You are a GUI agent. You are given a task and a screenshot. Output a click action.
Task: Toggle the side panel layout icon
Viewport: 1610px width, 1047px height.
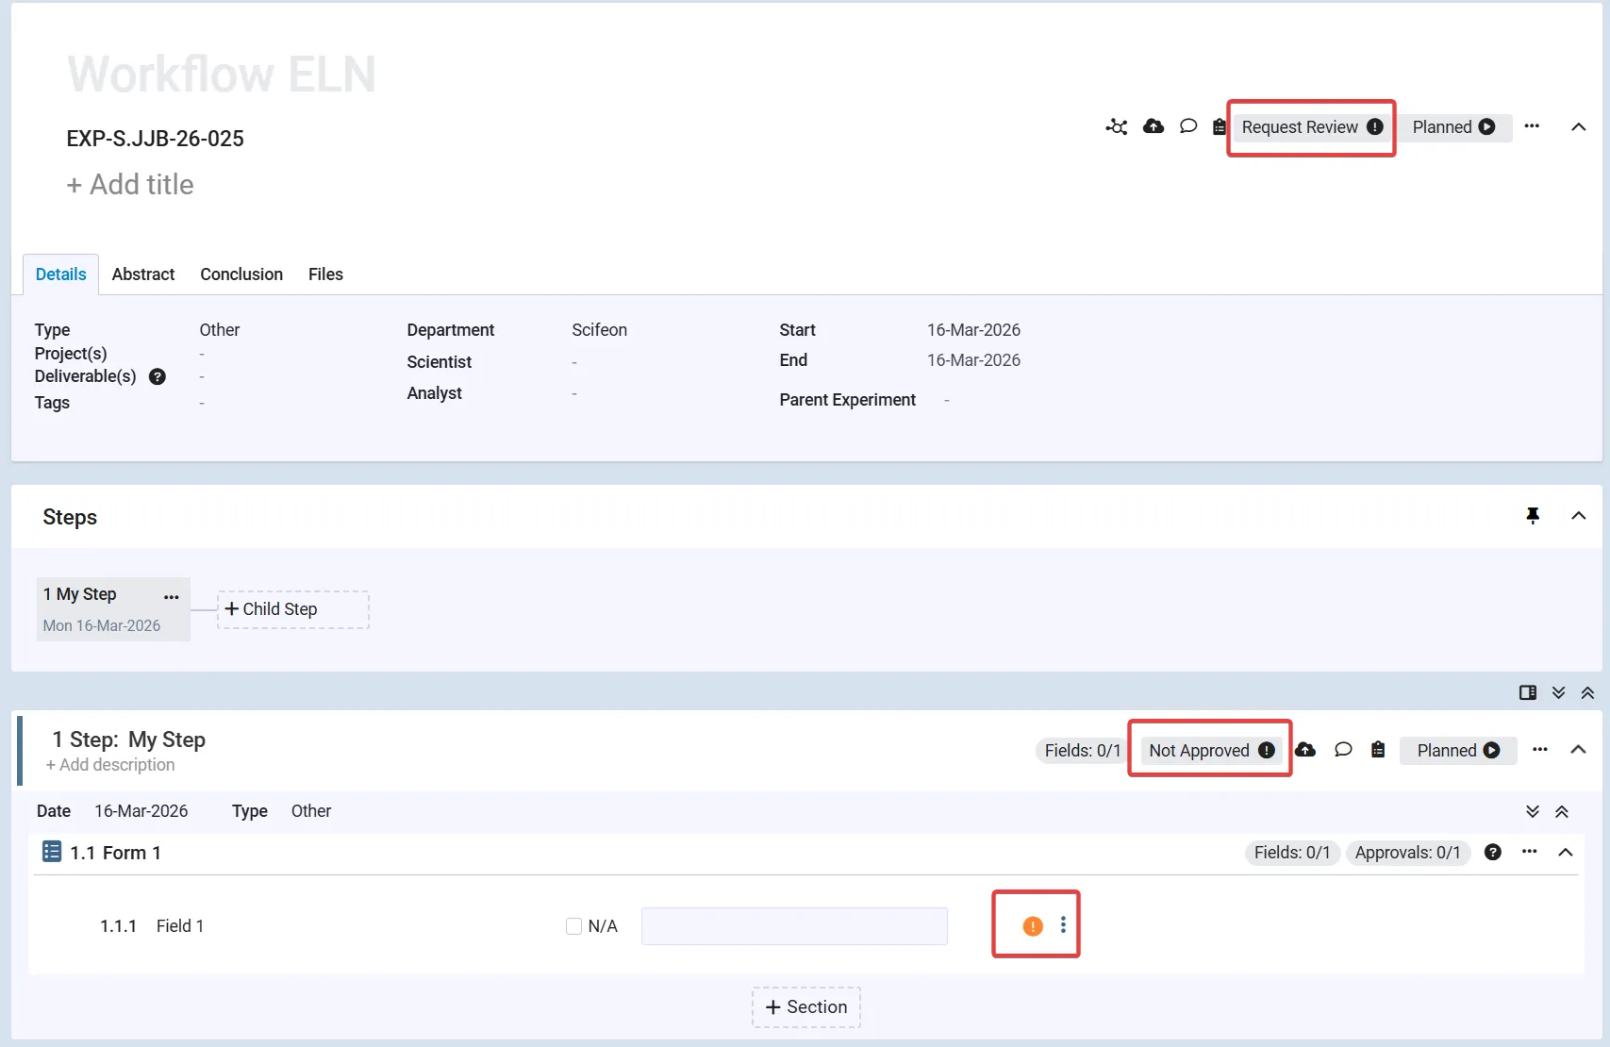coord(1528,692)
